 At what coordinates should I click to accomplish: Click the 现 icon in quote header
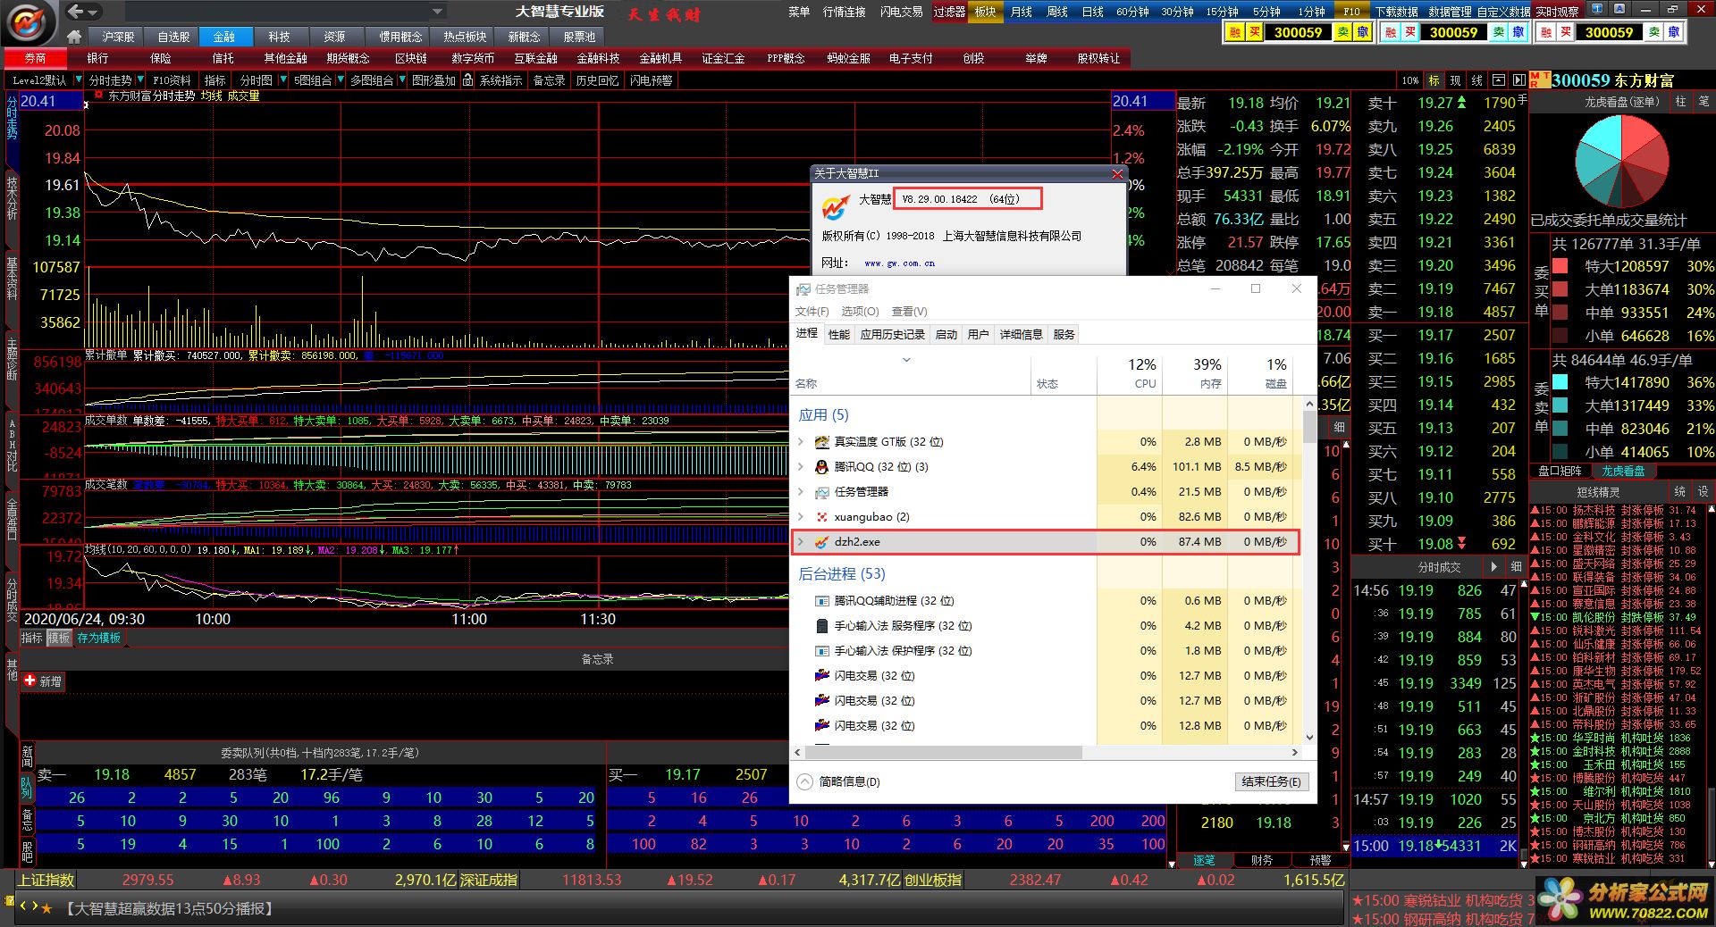1456,80
